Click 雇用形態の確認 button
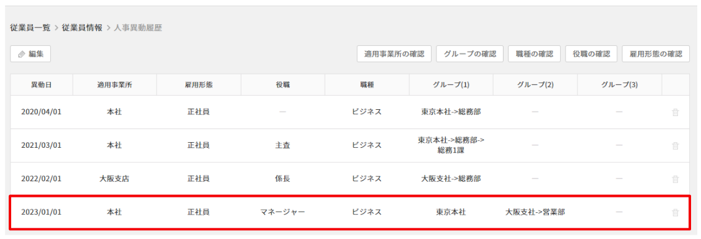Image resolution: width=701 pixels, height=239 pixels. 656,54
